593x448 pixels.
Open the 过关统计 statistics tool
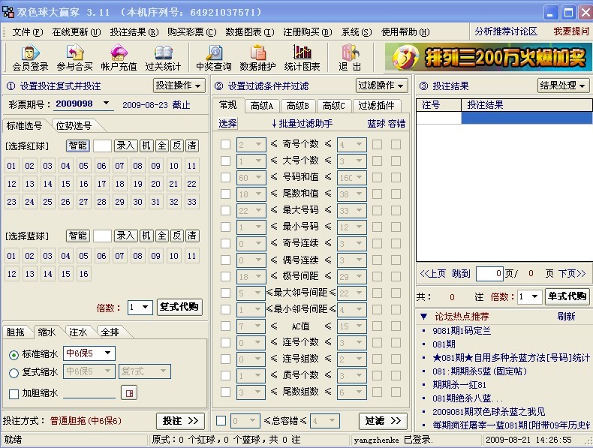[x=163, y=58]
